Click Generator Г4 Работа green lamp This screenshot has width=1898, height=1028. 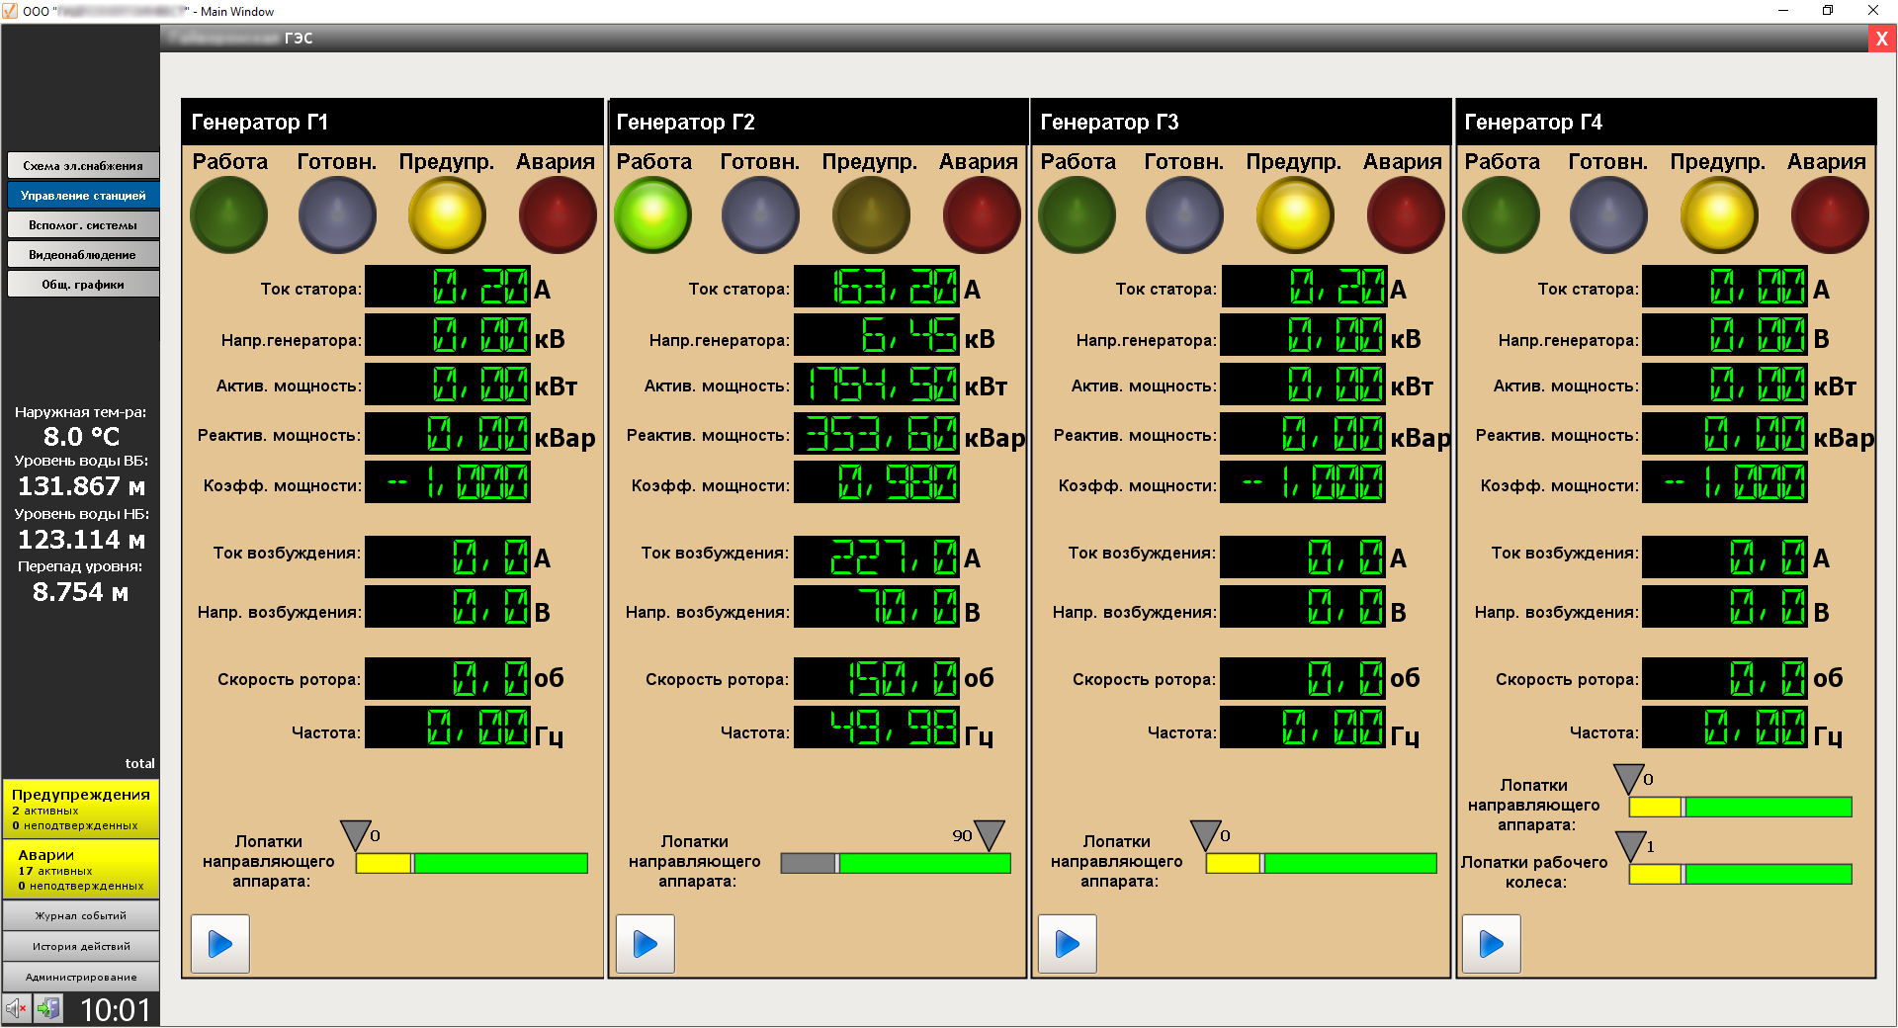click(1501, 214)
